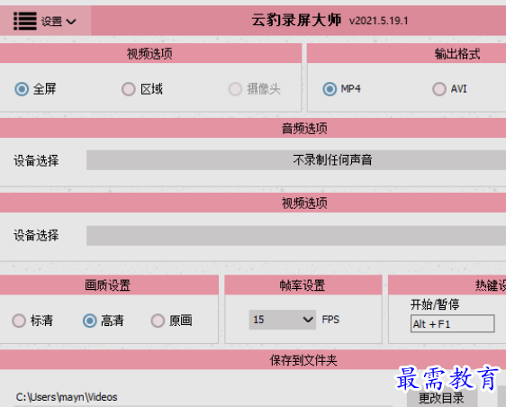The height and width of the screenshot is (407, 506).
Task: Click the C:\Users\mayn\Videos save path
Action: pos(67,397)
